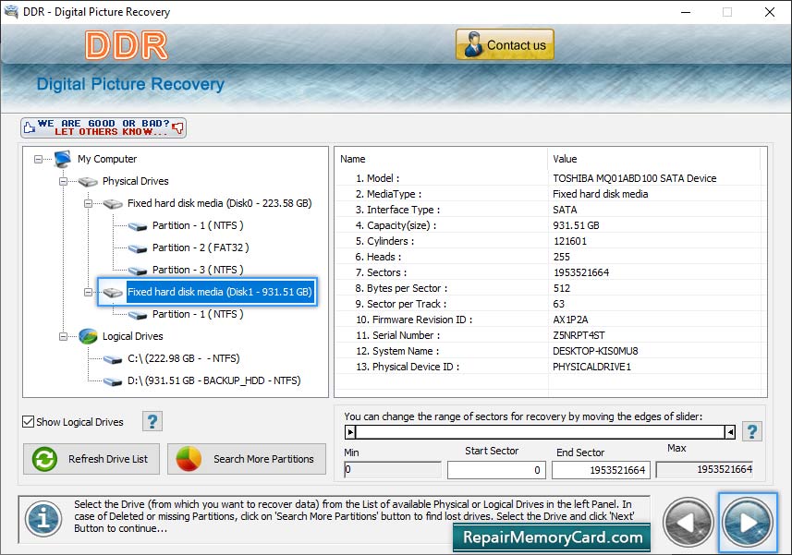Click the C:\ drive icon

click(x=113, y=359)
